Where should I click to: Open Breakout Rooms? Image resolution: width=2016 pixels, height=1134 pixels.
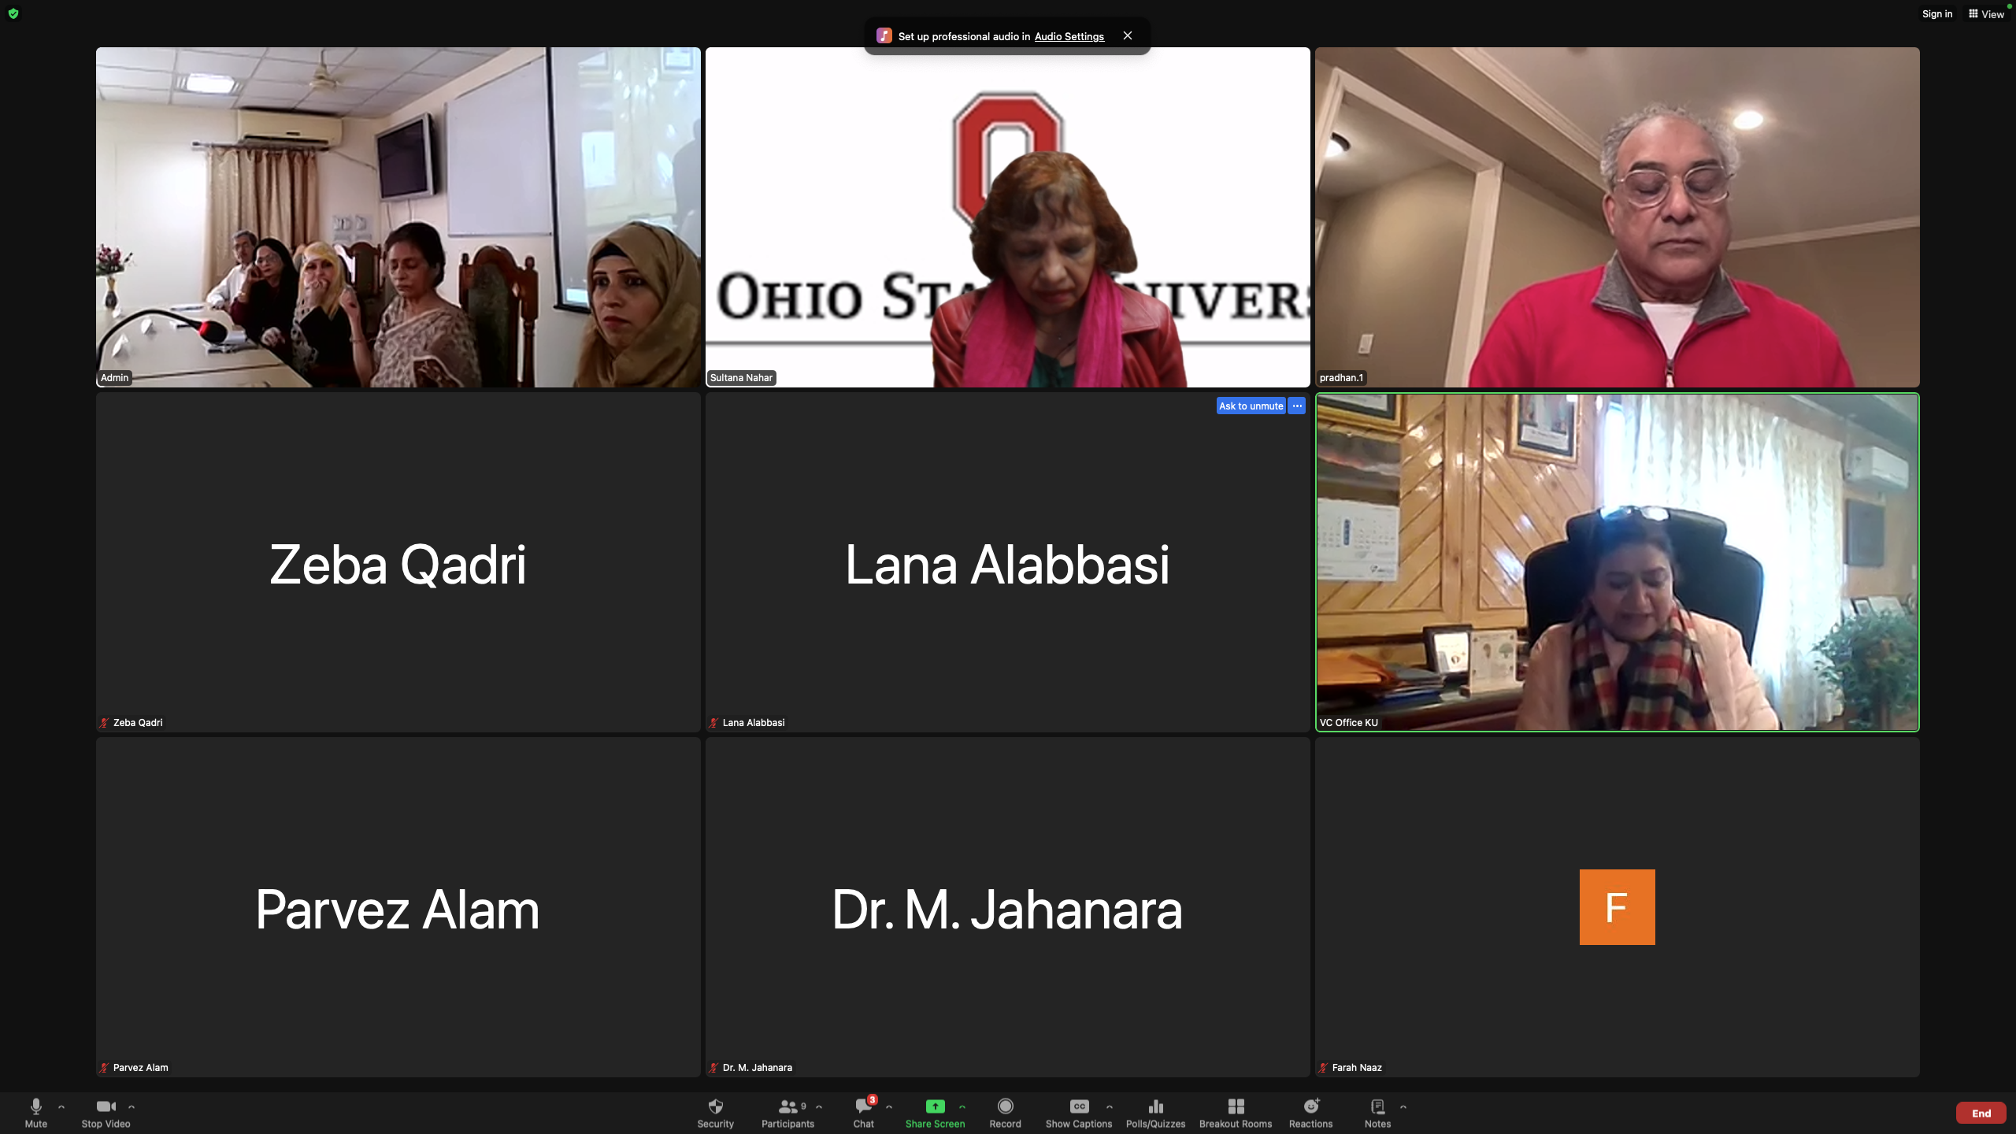(1235, 1106)
